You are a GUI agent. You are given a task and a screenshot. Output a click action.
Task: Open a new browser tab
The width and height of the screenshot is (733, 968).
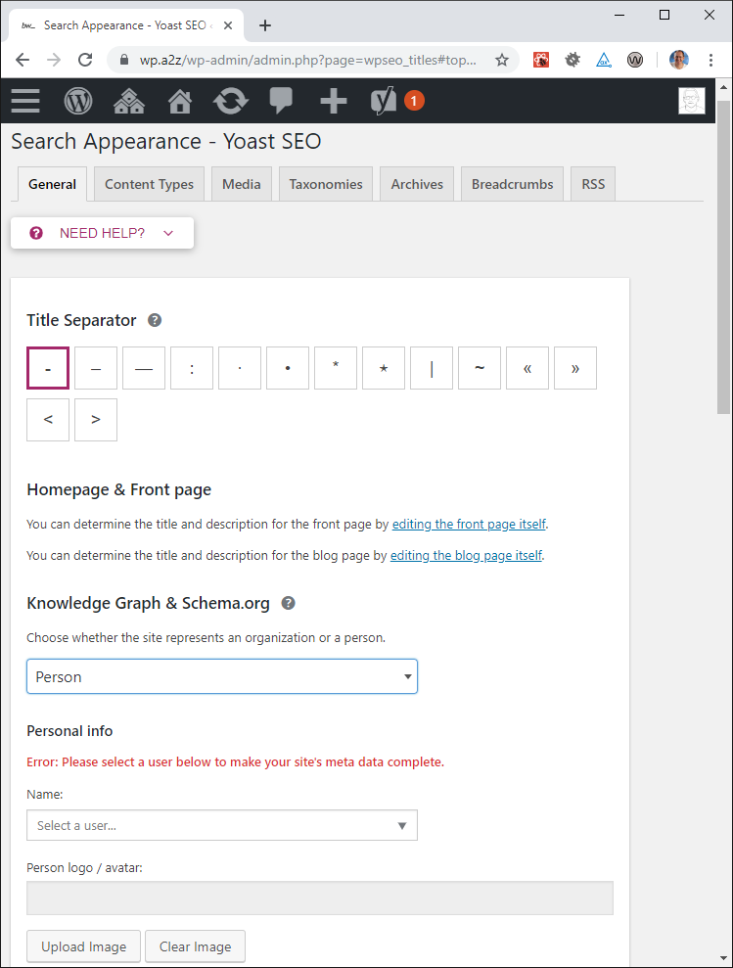[265, 25]
